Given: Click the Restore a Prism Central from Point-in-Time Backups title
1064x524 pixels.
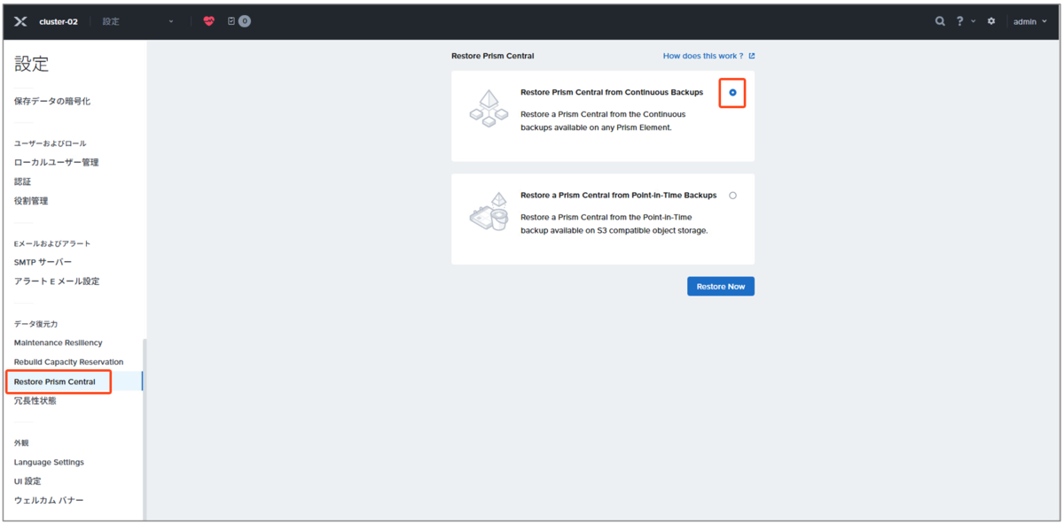Looking at the screenshot, I should tap(619, 196).
